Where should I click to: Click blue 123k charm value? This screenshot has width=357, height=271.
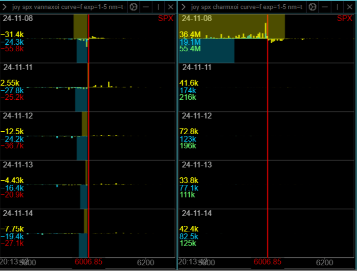(188, 139)
